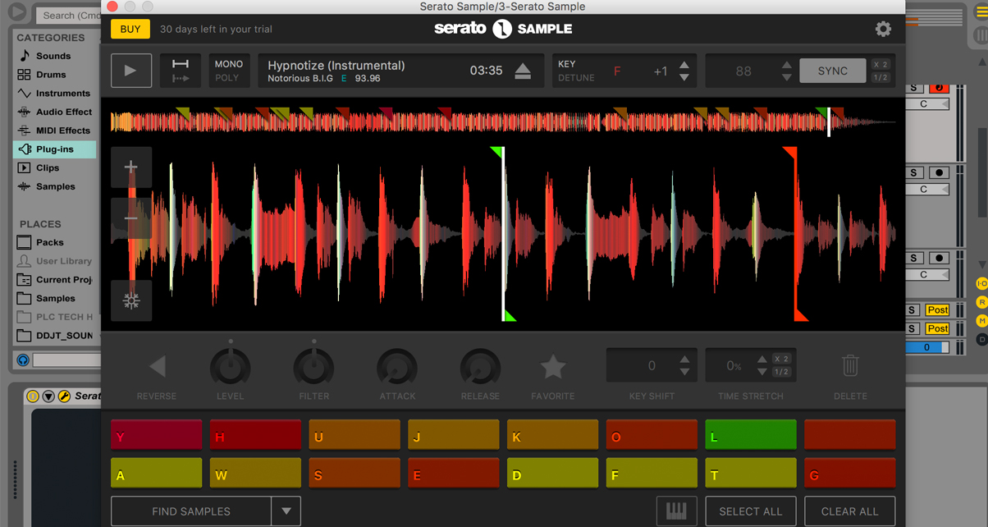Enable SYNC for tempo matching
988x527 pixels.
click(x=832, y=71)
